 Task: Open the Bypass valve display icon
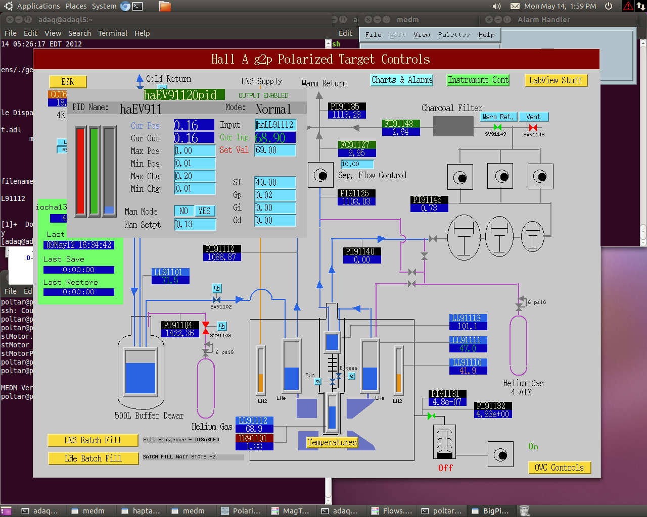tap(352, 376)
